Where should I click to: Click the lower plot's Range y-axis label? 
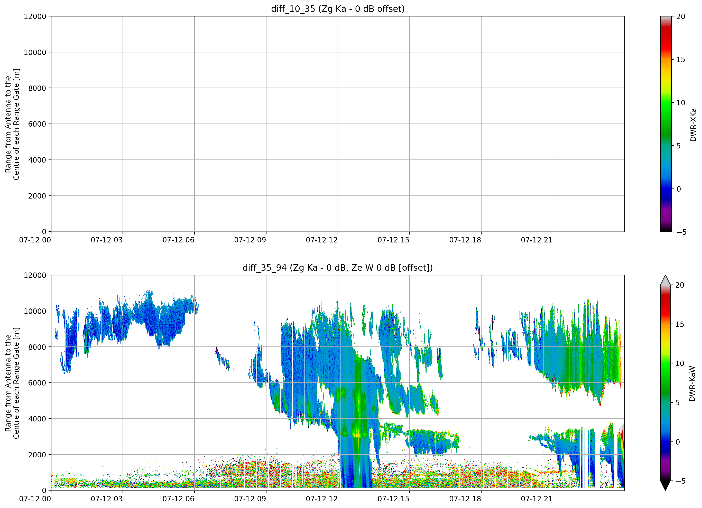tap(12, 383)
